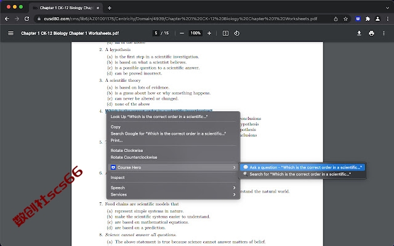The image size is (394, 246).
Task: Click the tab search chevron
Action: click(x=387, y=8)
